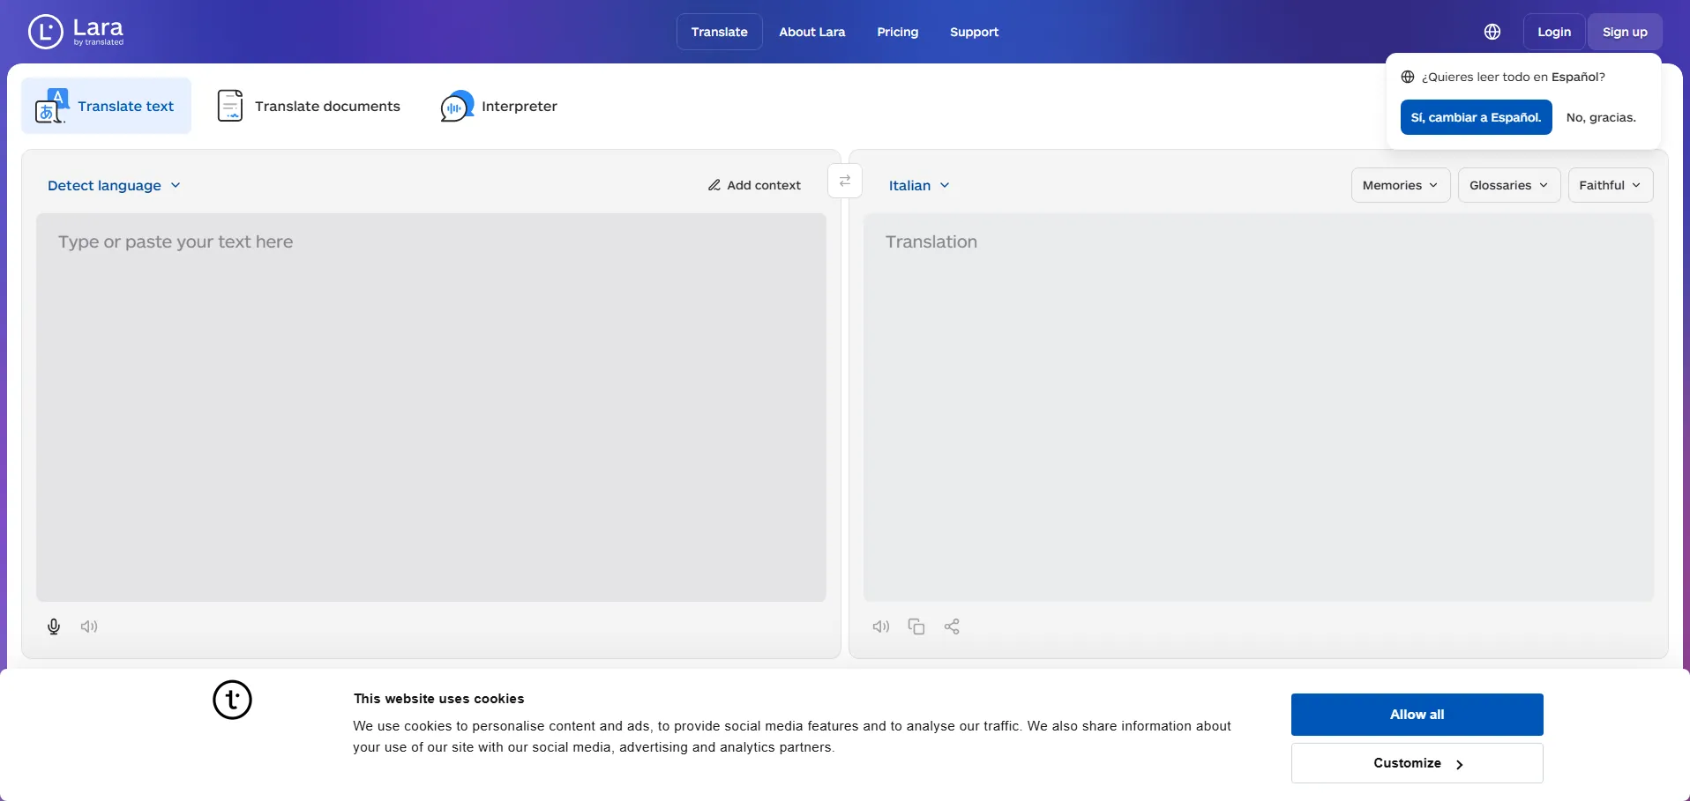Play source text audio with speaker icon

[89, 627]
